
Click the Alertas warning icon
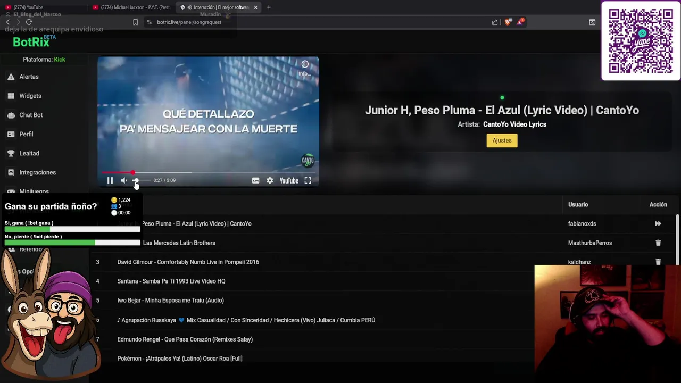coord(11,77)
